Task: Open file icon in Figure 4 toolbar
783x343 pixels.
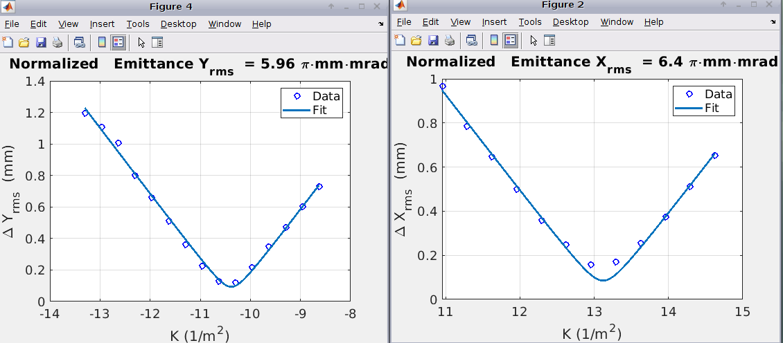Action: coord(24,42)
